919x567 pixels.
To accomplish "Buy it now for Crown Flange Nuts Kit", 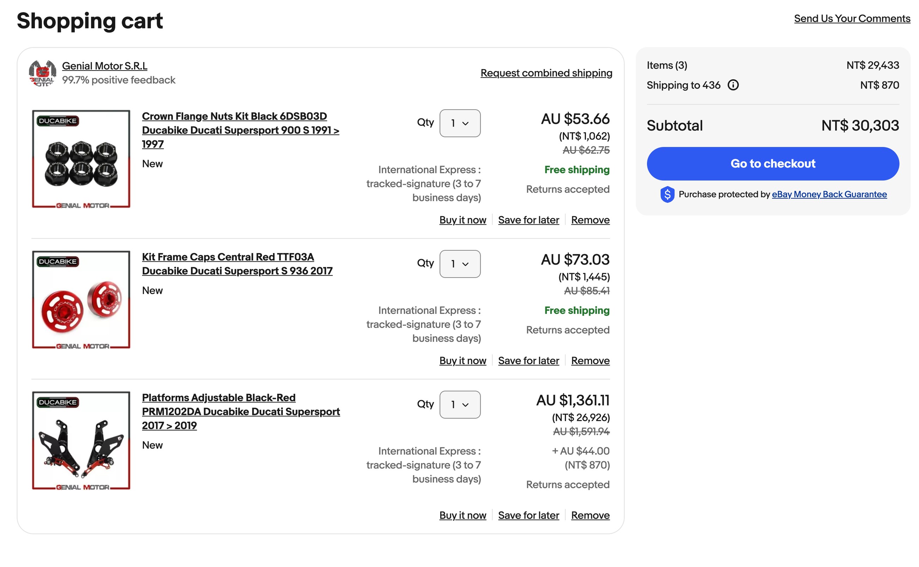I will point(462,220).
